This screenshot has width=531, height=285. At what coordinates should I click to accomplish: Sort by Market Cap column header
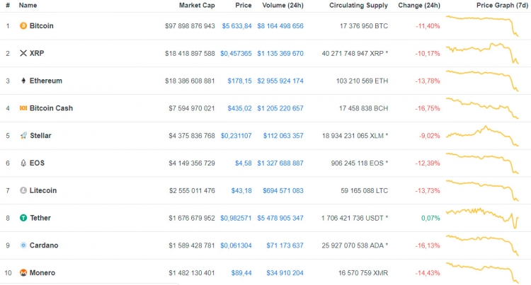197,5
